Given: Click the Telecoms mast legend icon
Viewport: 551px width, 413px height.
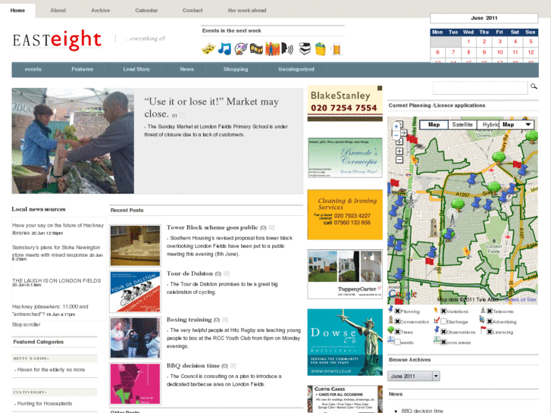Looking at the screenshot, I should 483,310.
